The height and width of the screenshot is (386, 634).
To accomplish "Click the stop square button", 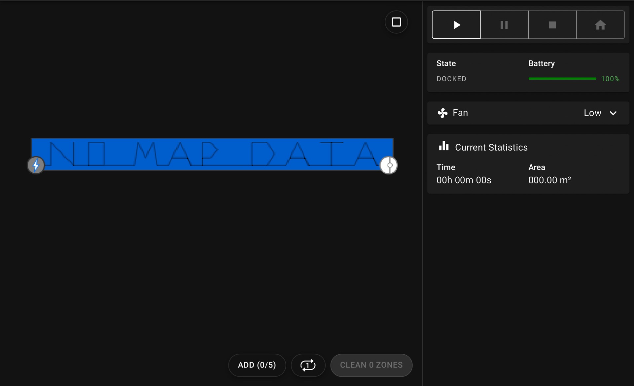I will click(x=552, y=25).
